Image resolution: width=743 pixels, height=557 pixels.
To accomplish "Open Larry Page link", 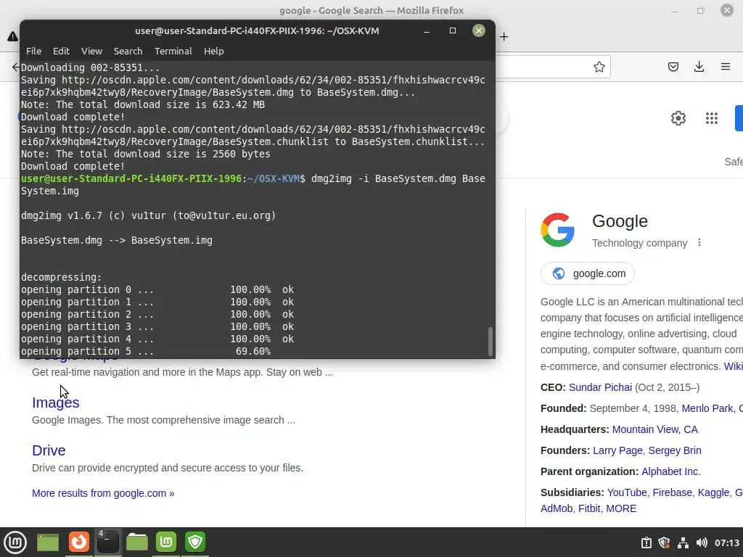I will pos(617,450).
